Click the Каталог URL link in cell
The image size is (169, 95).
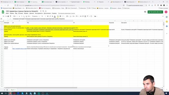19,49
